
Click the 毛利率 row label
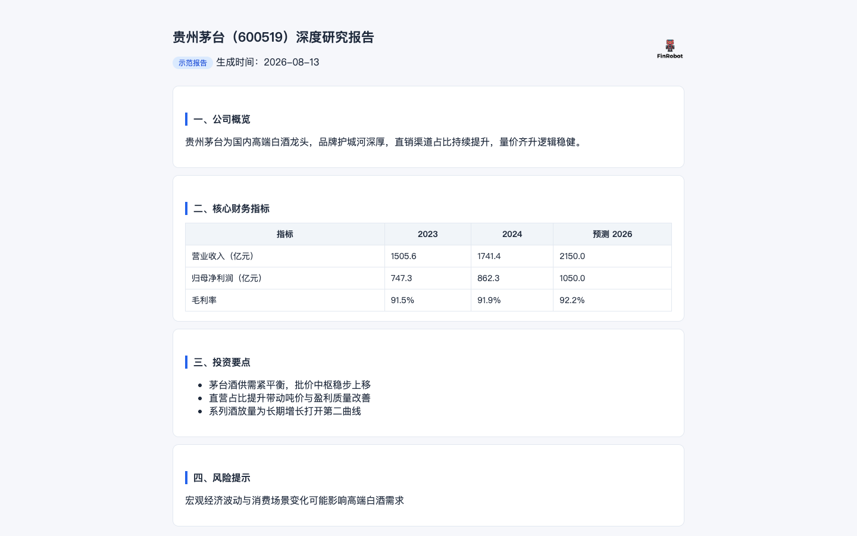click(x=204, y=300)
